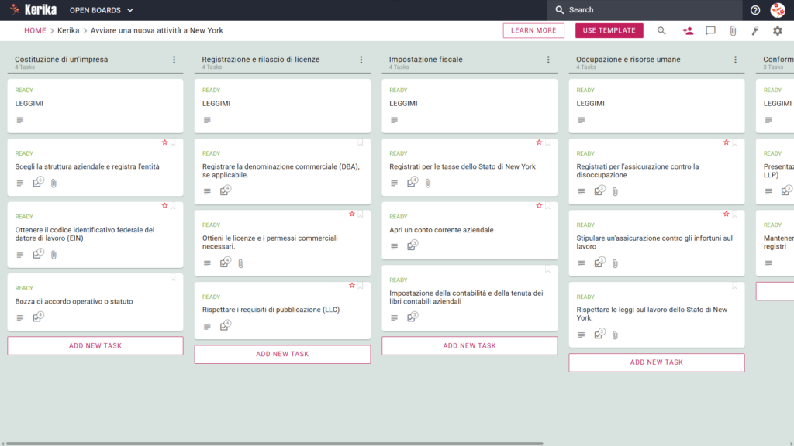Viewport: 794px width, 446px height.
Task: Open attachment icon on Registrati per l'assicurazione card
Action: click(615, 192)
